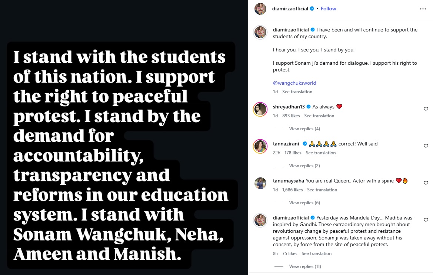Show the 1,686 likes on tanumaysaha's comment
This screenshot has width=433, height=275.
[x=293, y=190]
